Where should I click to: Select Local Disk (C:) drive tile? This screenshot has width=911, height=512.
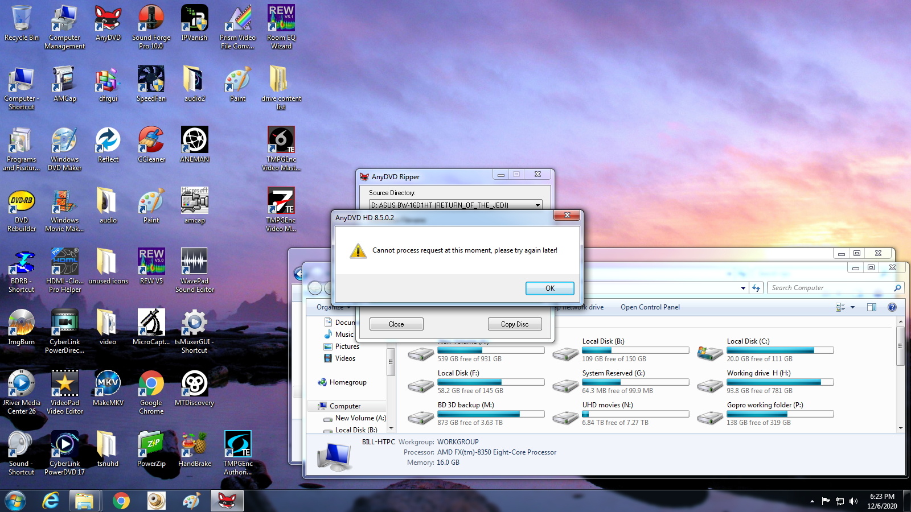click(766, 350)
